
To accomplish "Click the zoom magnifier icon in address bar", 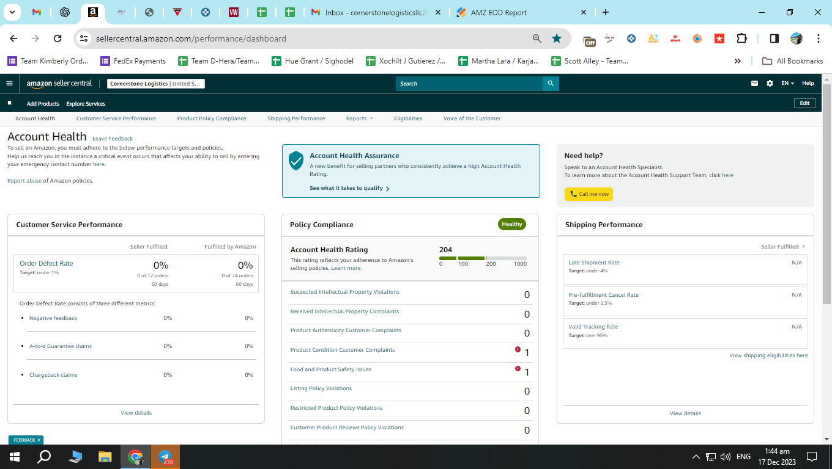I will point(537,38).
